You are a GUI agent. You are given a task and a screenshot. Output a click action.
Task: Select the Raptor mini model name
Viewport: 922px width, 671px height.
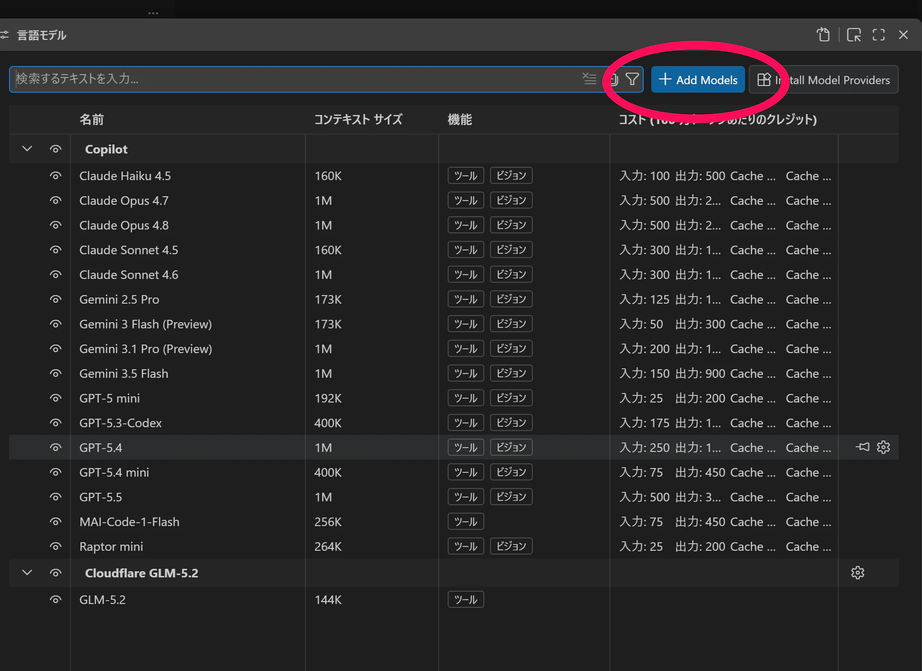click(x=111, y=546)
